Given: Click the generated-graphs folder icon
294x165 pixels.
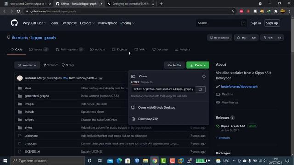Looking at the screenshot, I should [20, 96].
